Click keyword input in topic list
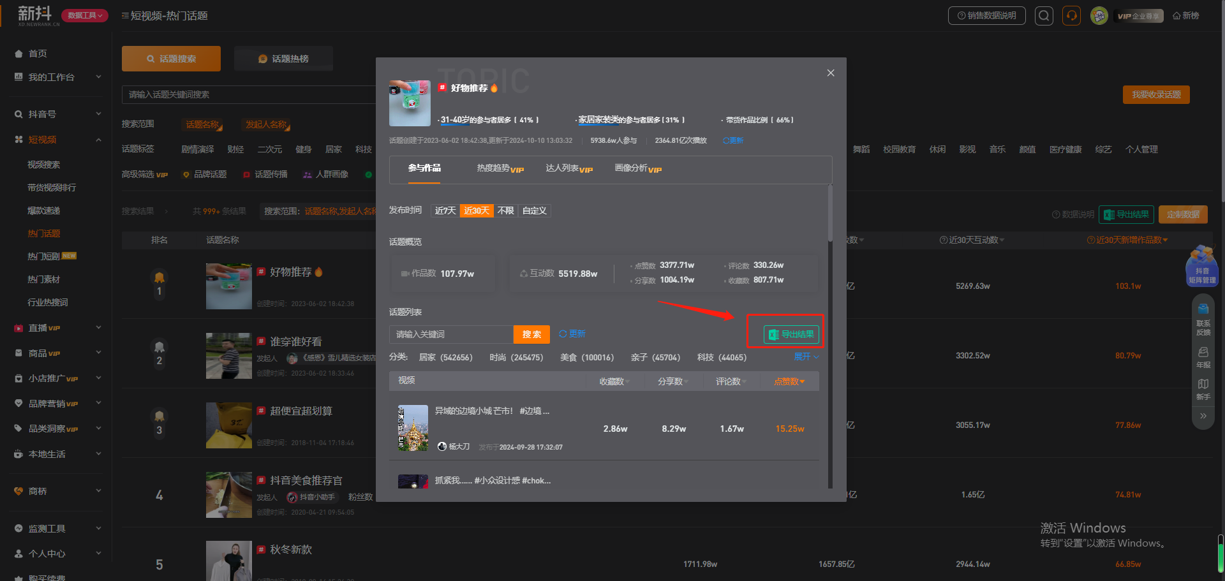This screenshot has height=581, width=1225. click(451, 334)
